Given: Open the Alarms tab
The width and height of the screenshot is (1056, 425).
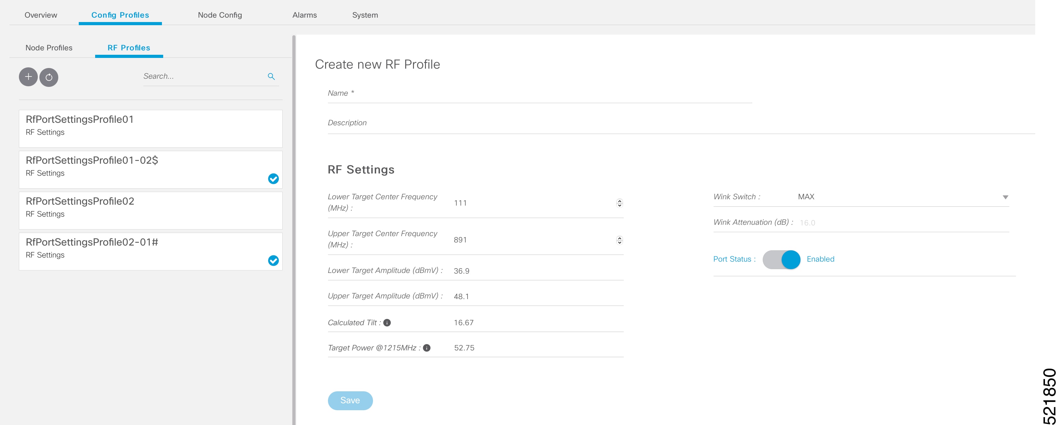Looking at the screenshot, I should click(x=304, y=15).
